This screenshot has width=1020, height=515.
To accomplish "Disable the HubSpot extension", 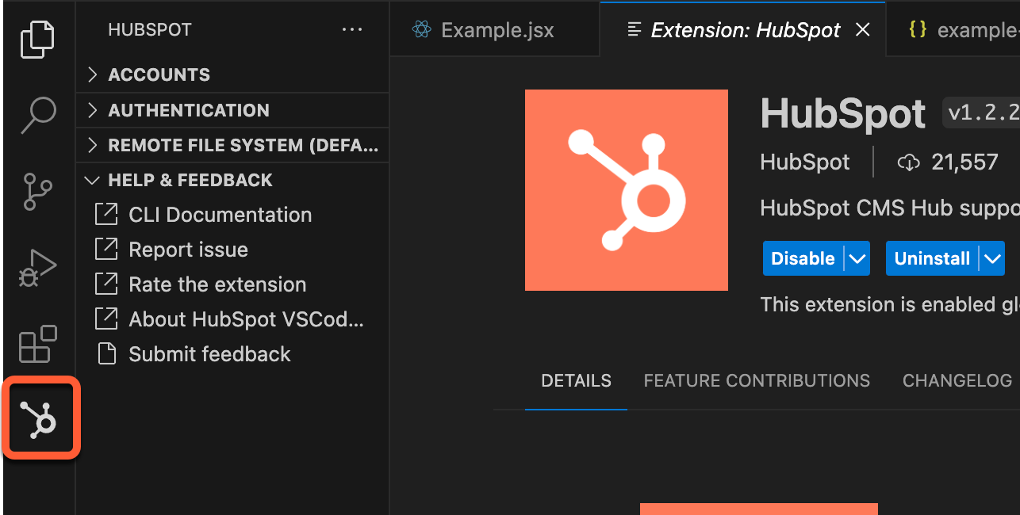I will [x=803, y=258].
